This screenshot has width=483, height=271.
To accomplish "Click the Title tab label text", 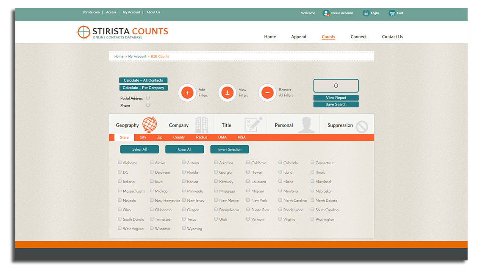I will (x=226, y=125).
